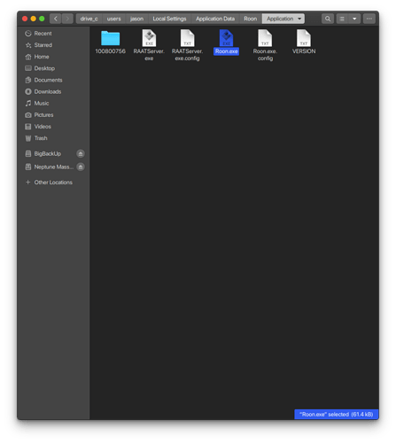
Task: Click the star icon beside Starred
Action: (x=28, y=45)
